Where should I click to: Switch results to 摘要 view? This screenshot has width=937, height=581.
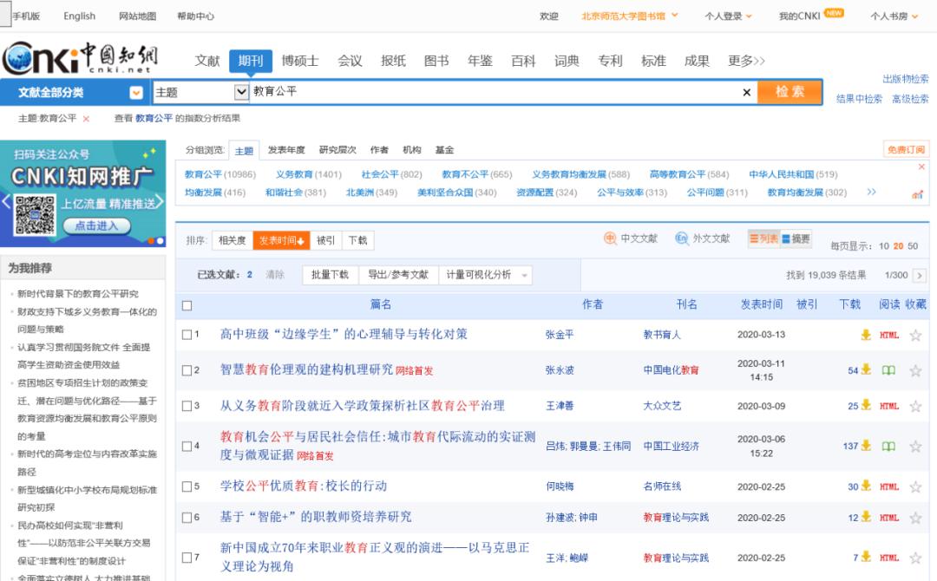click(795, 241)
